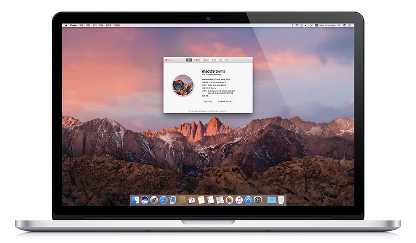The width and height of the screenshot is (416, 243).
Task: Click the Wi-Fi status icon in menu bar
Action: pyautogui.click(x=297, y=25)
